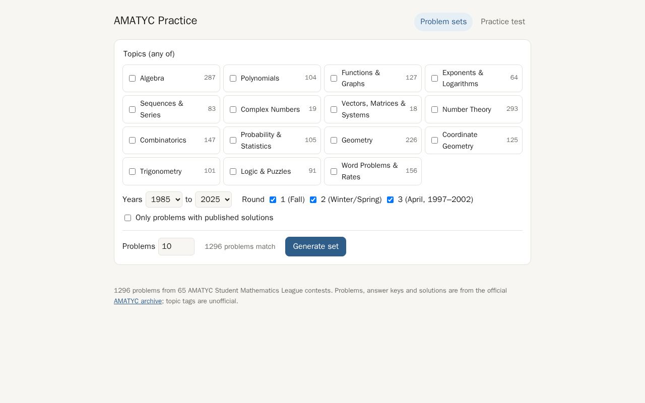Click the AMATYC Practice heading

point(155,21)
